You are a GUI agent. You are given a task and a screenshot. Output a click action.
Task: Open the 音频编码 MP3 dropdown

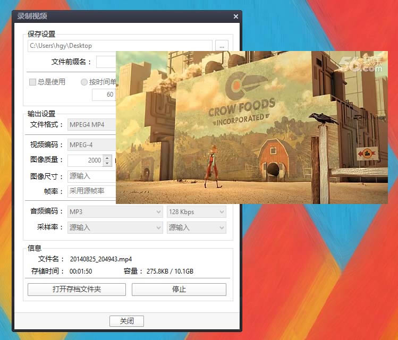[115, 212]
